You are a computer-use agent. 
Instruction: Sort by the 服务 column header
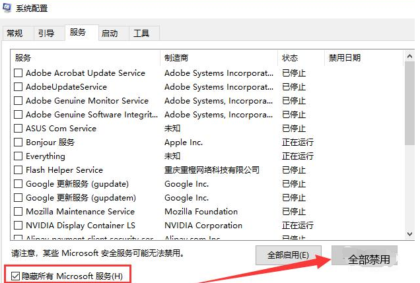coord(85,58)
